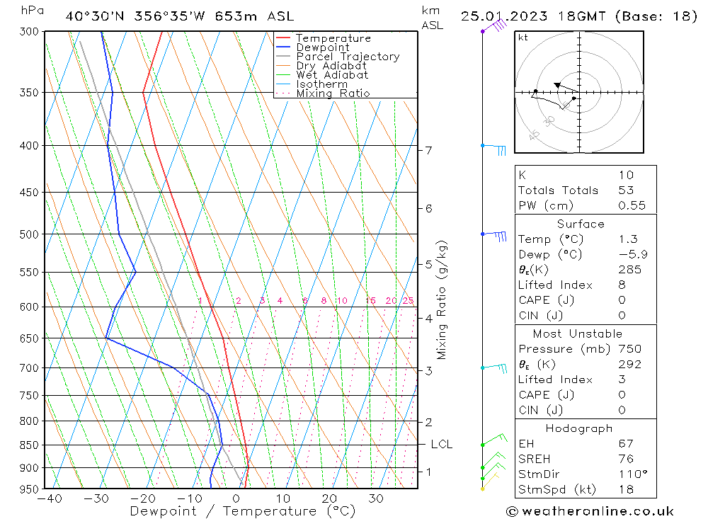Click the purple wind barb at 300 hPa
The height and width of the screenshot is (519, 708).
pyautogui.click(x=494, y=24)
